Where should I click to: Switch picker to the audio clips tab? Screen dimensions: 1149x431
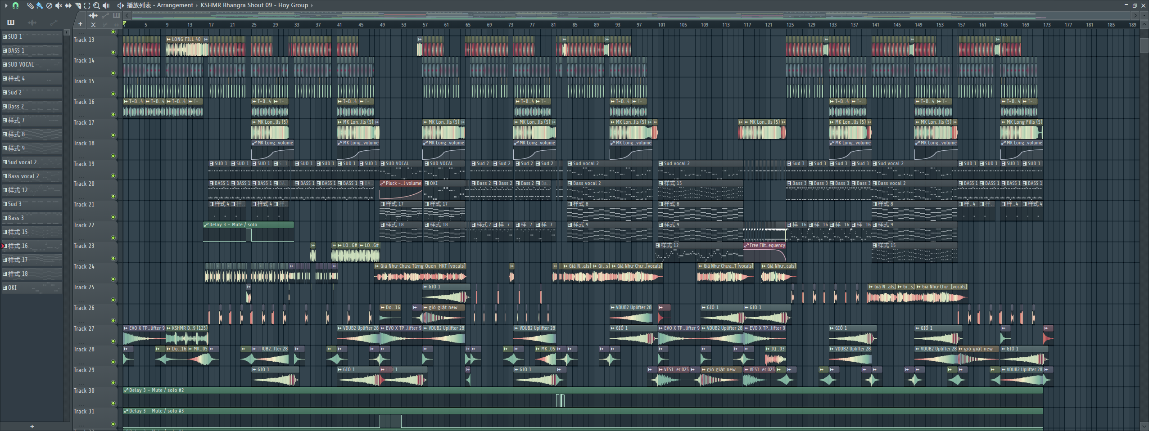pos(32,22)
